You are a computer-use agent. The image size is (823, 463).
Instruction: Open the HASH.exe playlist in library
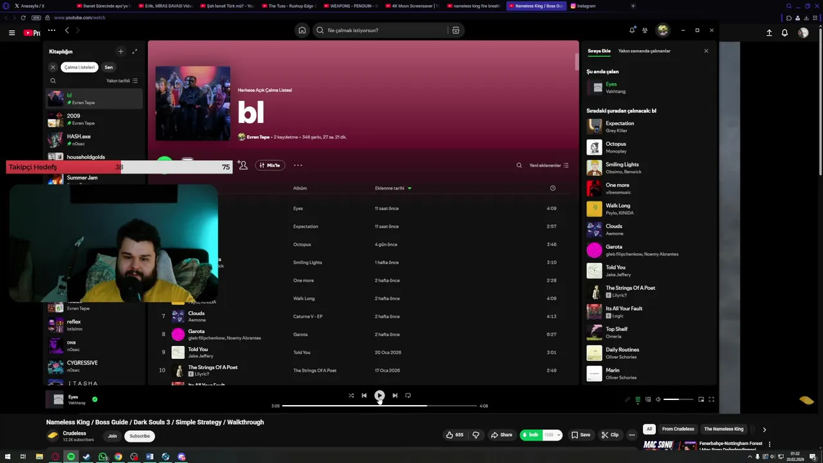[x=95, y=140]
